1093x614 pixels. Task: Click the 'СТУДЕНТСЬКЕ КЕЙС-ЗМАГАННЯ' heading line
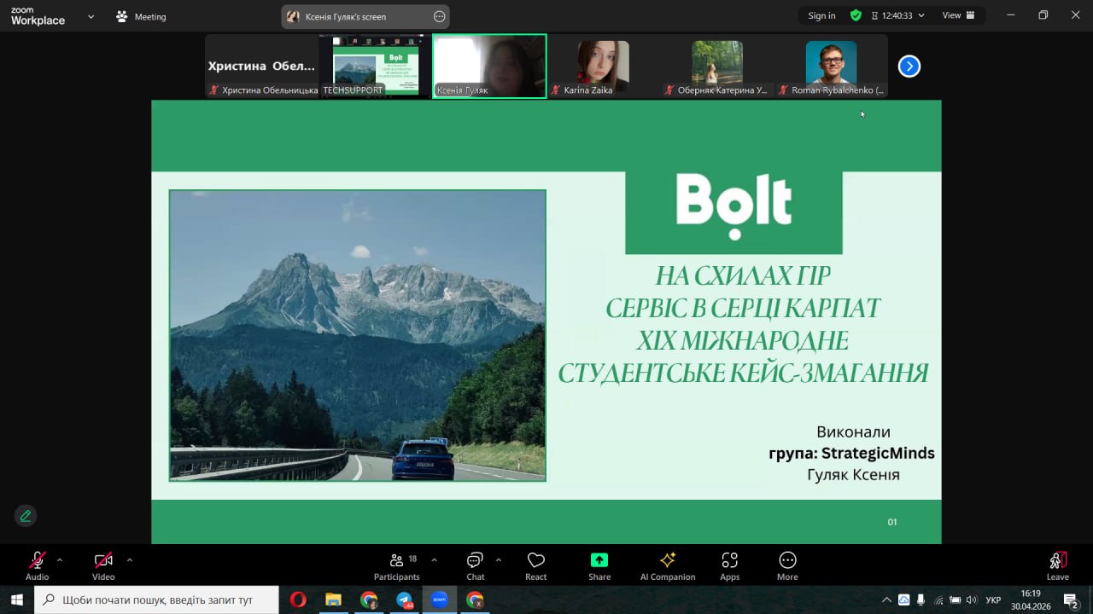pyautogui.click(x=743, y=373)
